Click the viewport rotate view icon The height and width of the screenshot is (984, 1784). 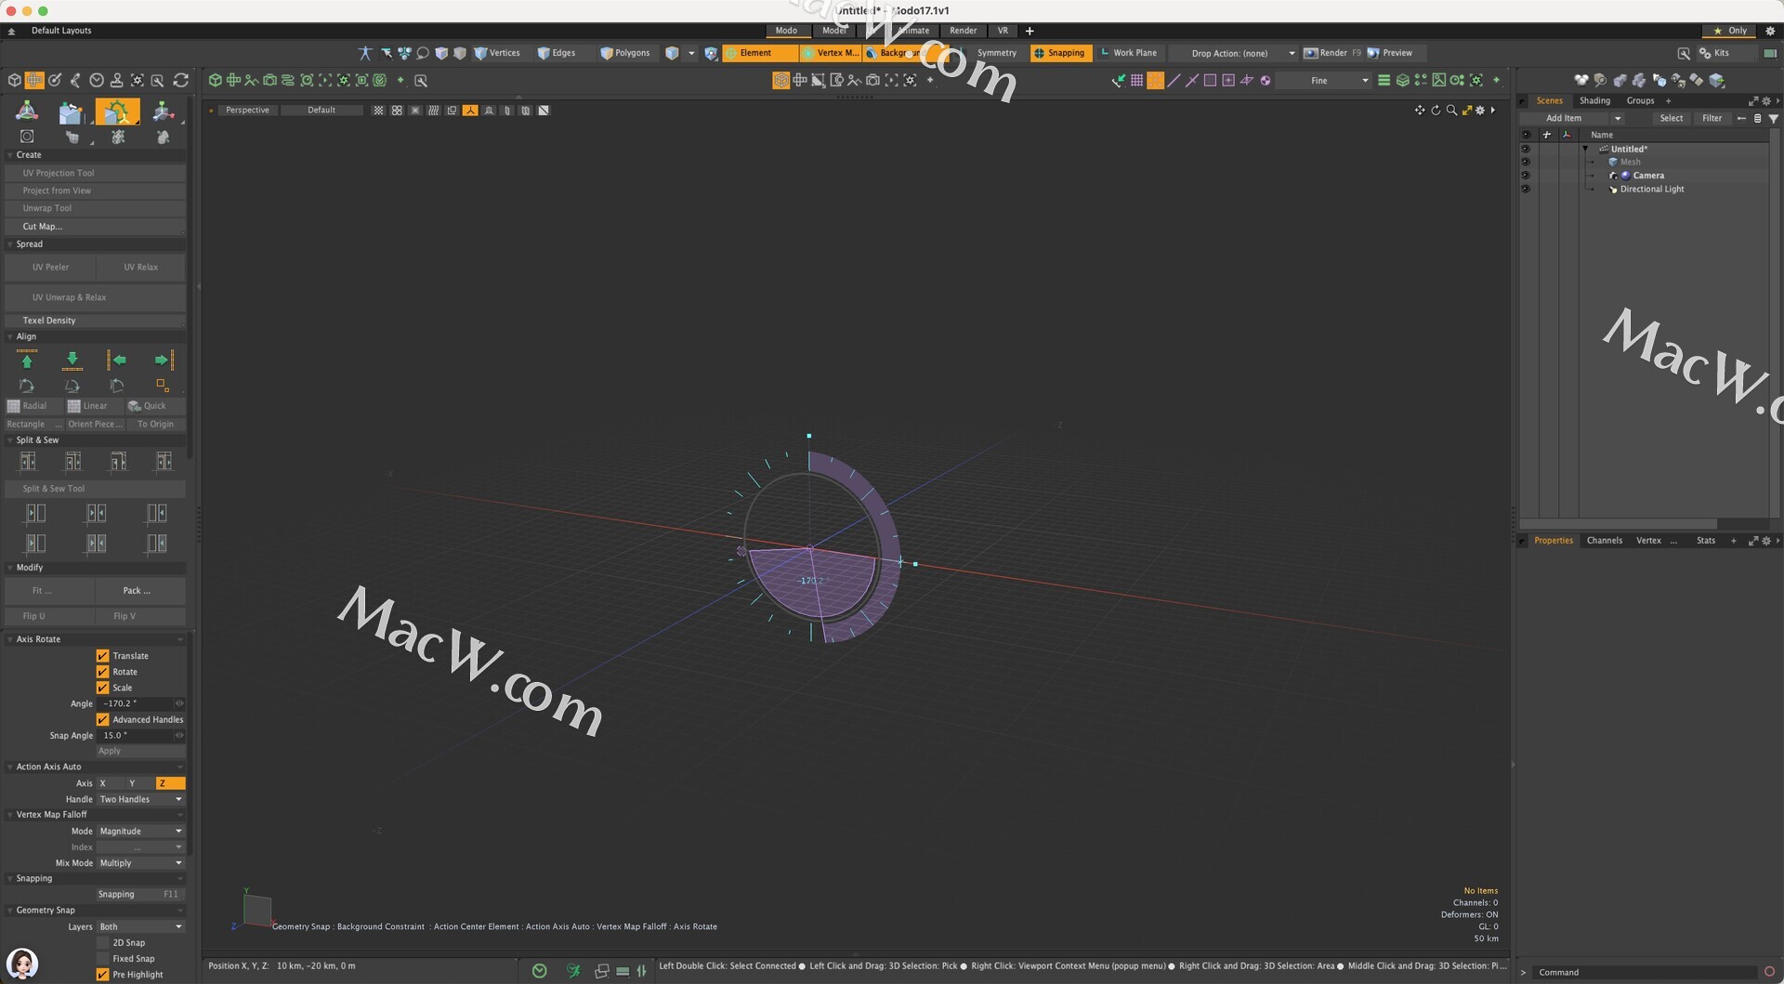(x=1436, y=111)
